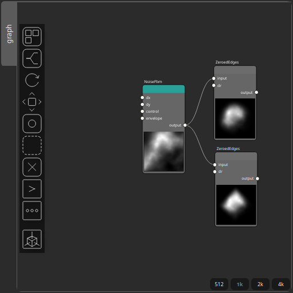
Task: Click the circle icon in toolbar
Action: tap(32, 124)
